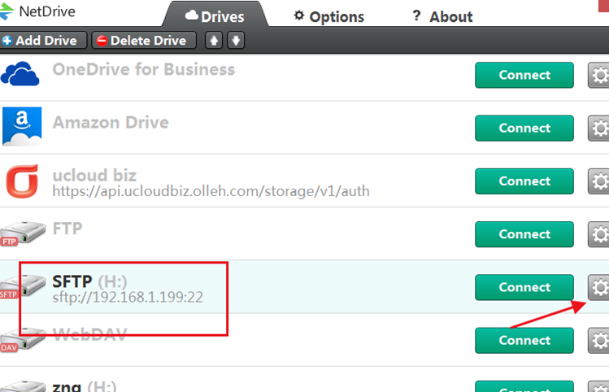The image size is (609, 392).
Task: Click the ucloudbiz API URL text
Action: (211, 191)
